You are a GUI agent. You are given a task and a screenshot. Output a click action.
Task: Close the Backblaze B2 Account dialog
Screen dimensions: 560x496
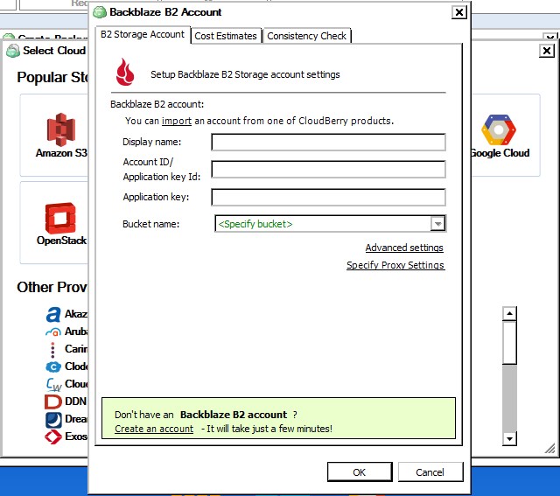[x=458, y=12]
